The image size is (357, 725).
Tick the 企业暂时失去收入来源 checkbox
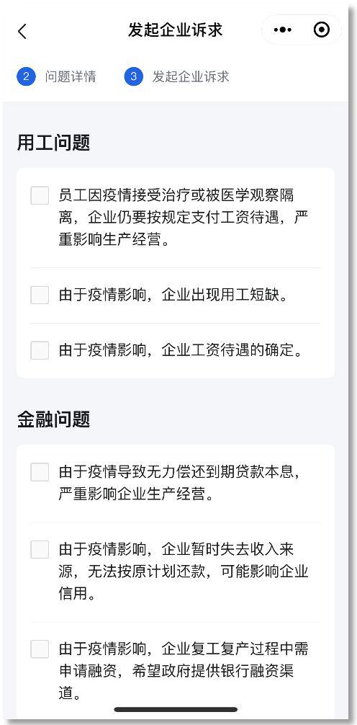click(x=40, y=549)
